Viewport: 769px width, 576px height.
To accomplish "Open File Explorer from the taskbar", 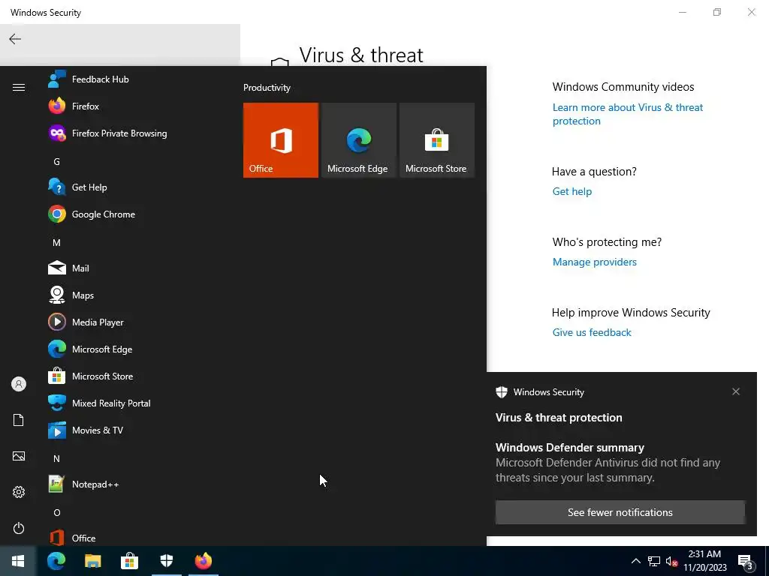I will tap(92, 561).
